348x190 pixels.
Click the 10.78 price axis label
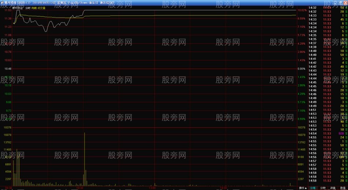click(8, 52)
